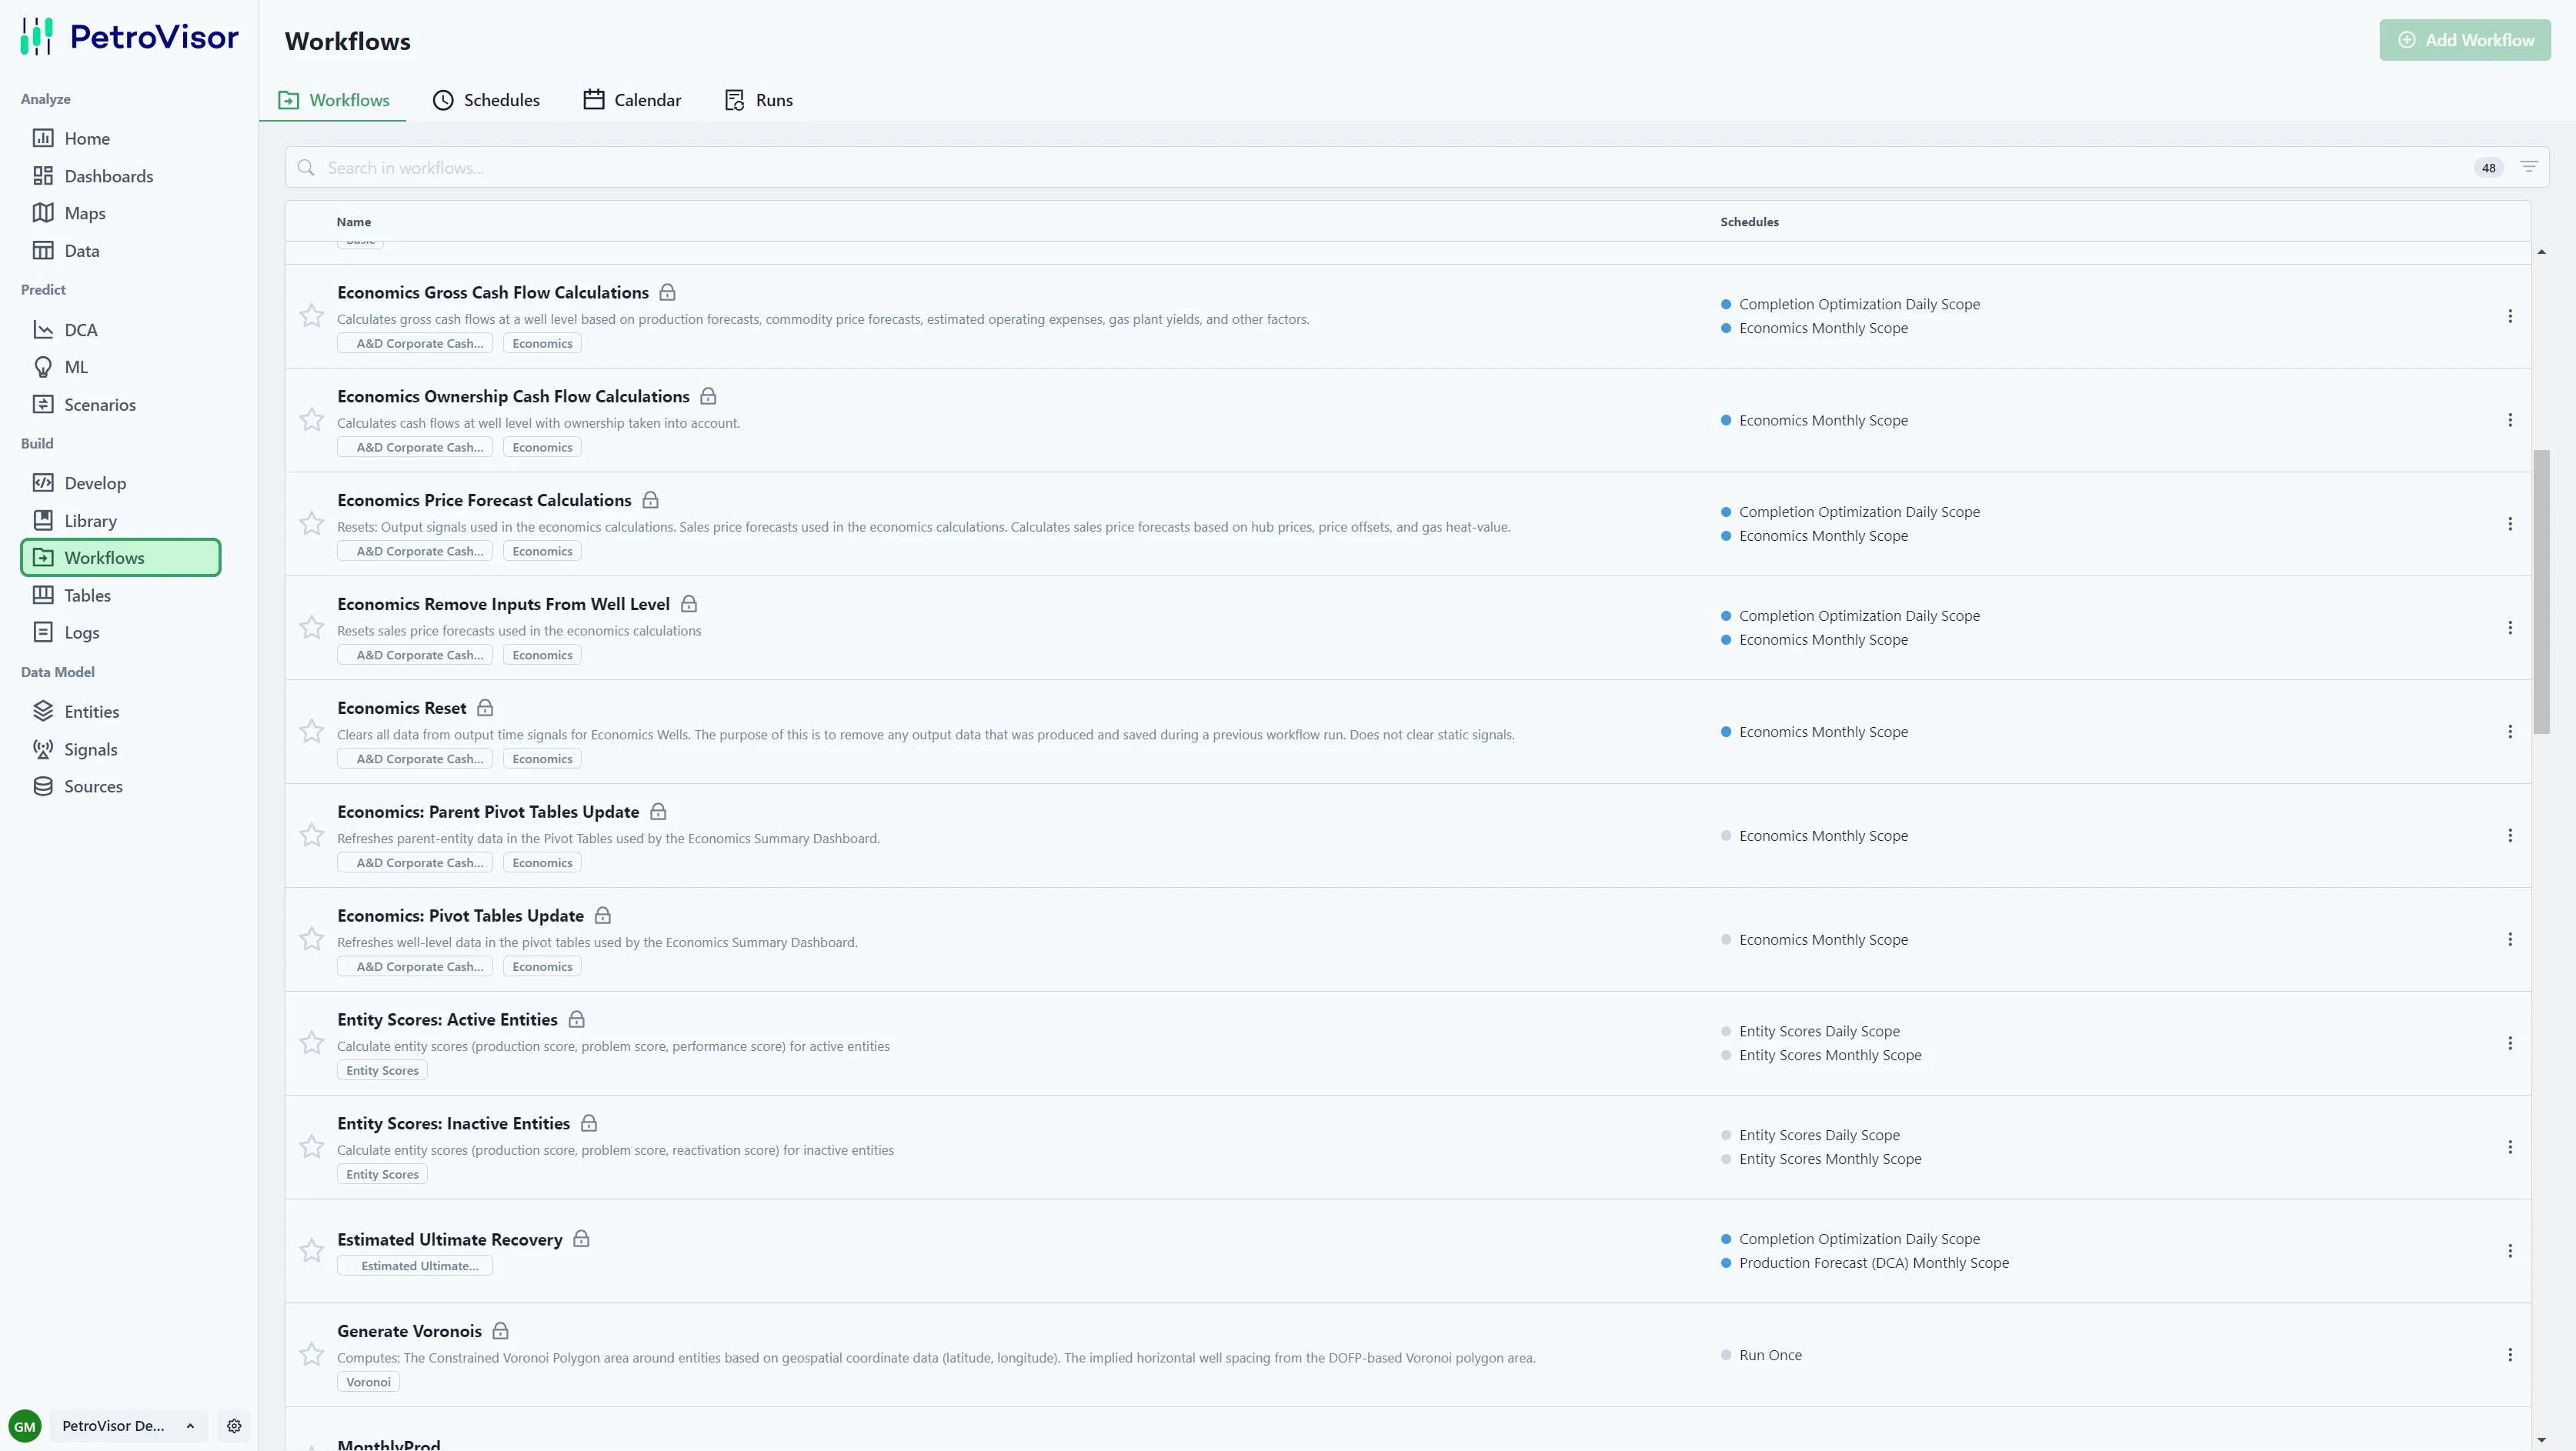The image size is (2576, 1451).
Task: Open the ML lightbulb item
Action: (x=43, y=367)
